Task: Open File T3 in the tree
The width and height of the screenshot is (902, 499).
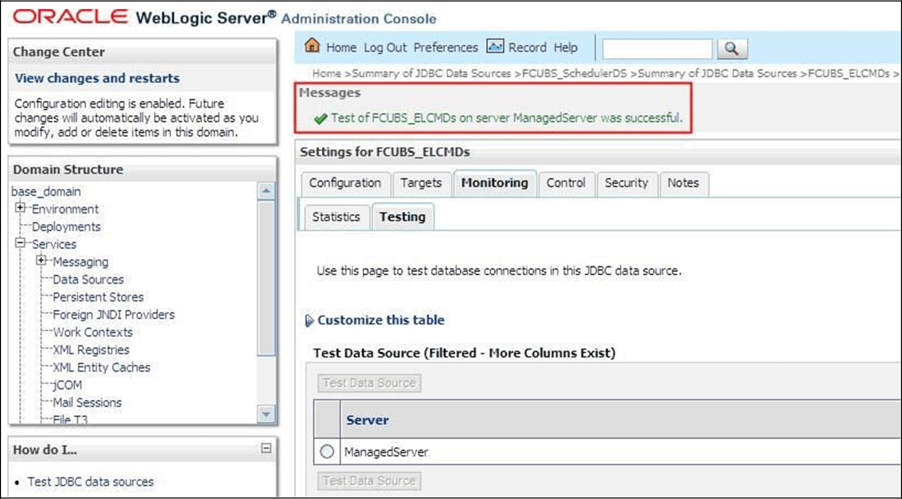Action: pos(70,420)
